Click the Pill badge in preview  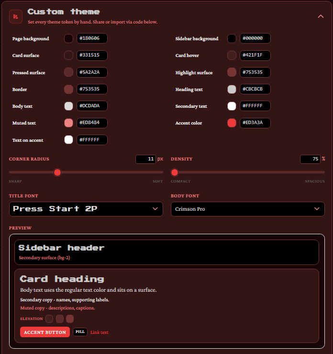point(80,331)
